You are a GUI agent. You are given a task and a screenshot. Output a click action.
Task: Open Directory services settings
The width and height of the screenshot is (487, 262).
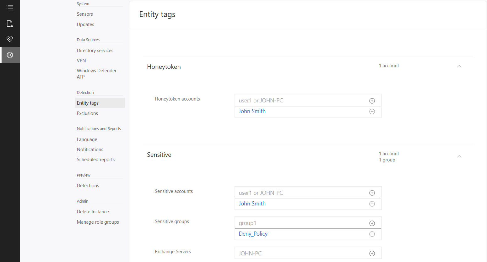(x=95, y=51)
